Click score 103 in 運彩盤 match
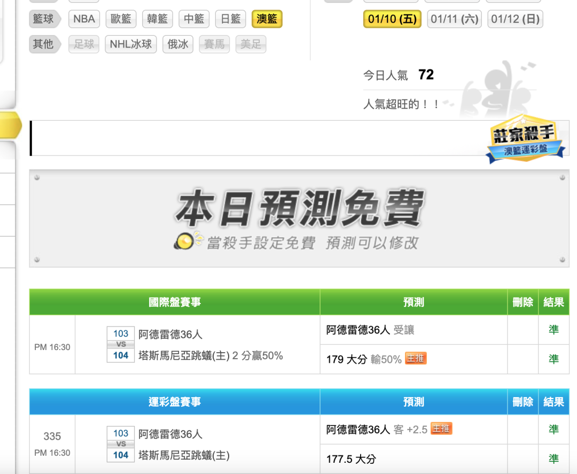Viewport: 577px width, 474px height. tap(121, 433)
